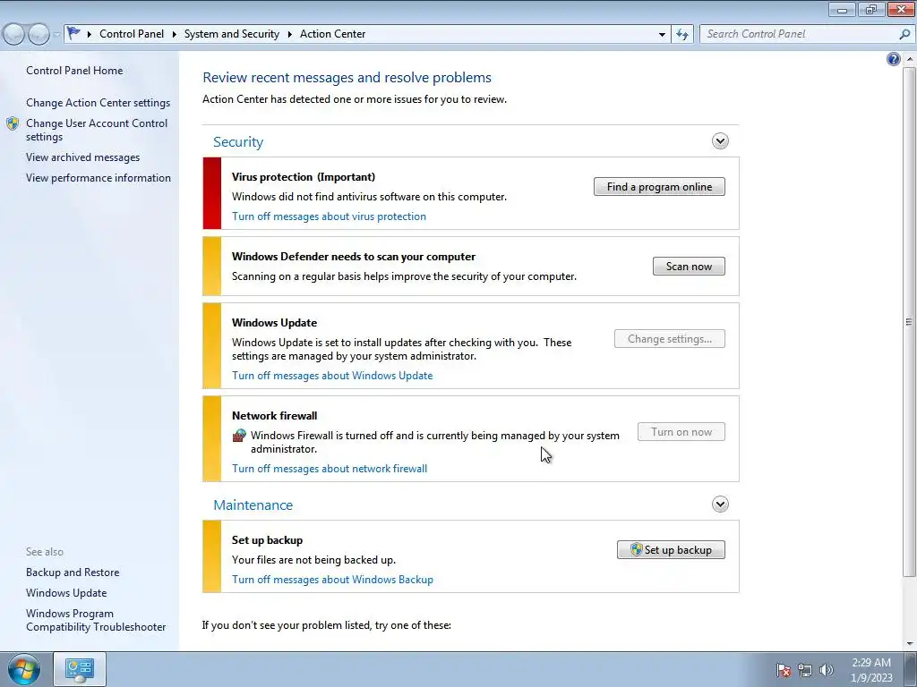Click System and Security in the breadcrumb
Image resolution: width=917 pixels, height=687 pixels.
[x=232, y=34]
